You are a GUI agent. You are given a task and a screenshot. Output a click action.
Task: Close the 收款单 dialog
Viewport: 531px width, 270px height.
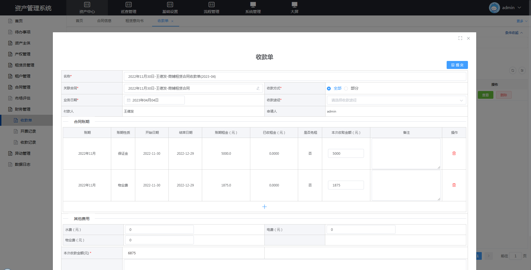tap(468, 38)
